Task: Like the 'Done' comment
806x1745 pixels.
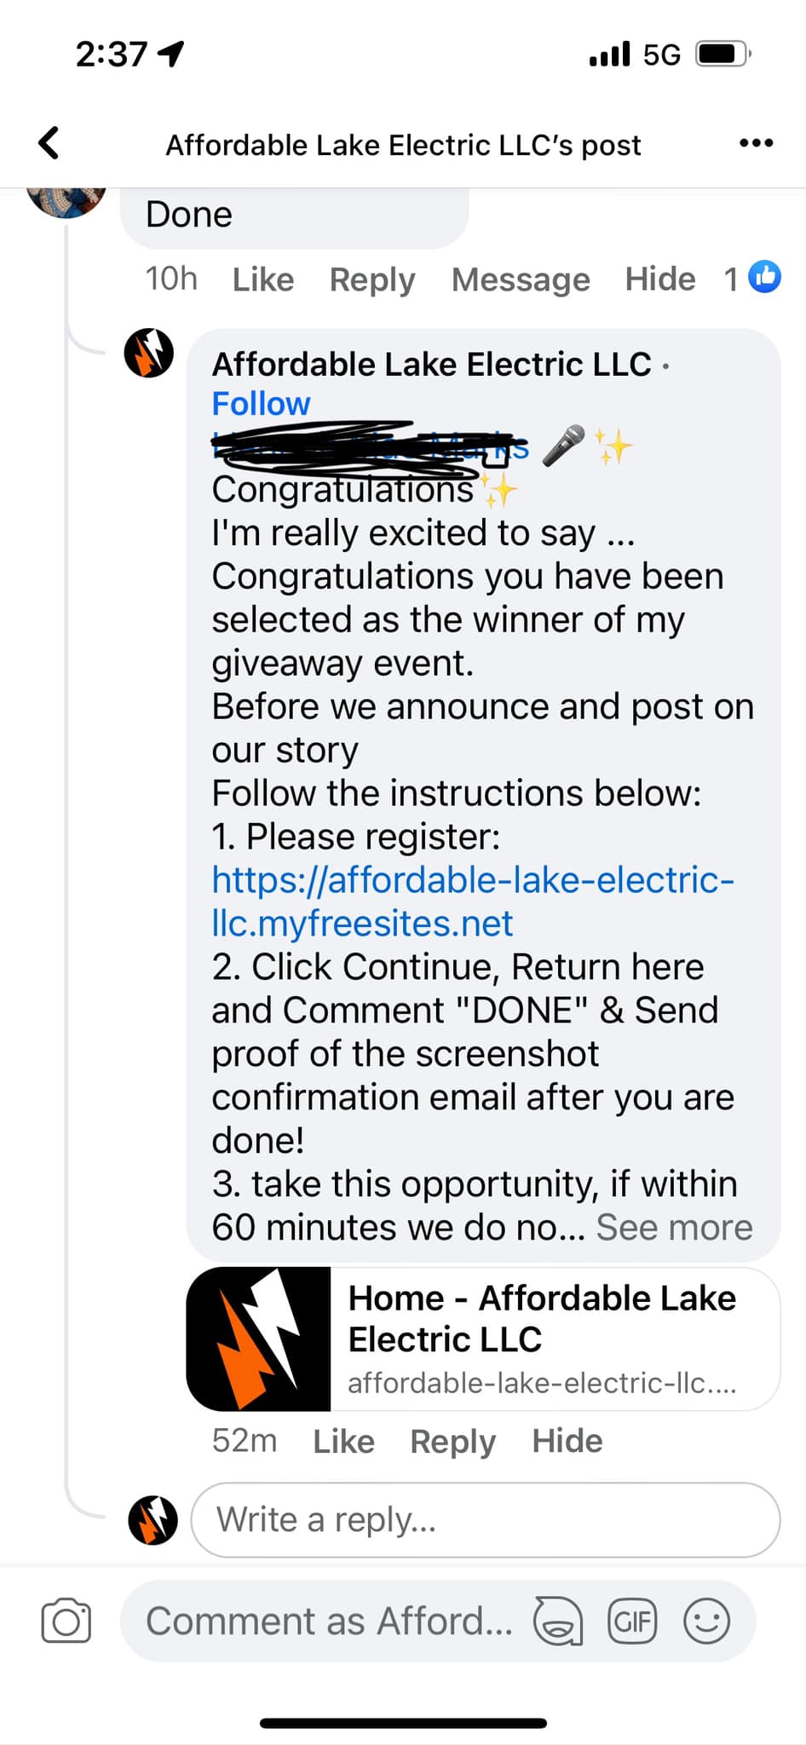Action: click(262, 279)
